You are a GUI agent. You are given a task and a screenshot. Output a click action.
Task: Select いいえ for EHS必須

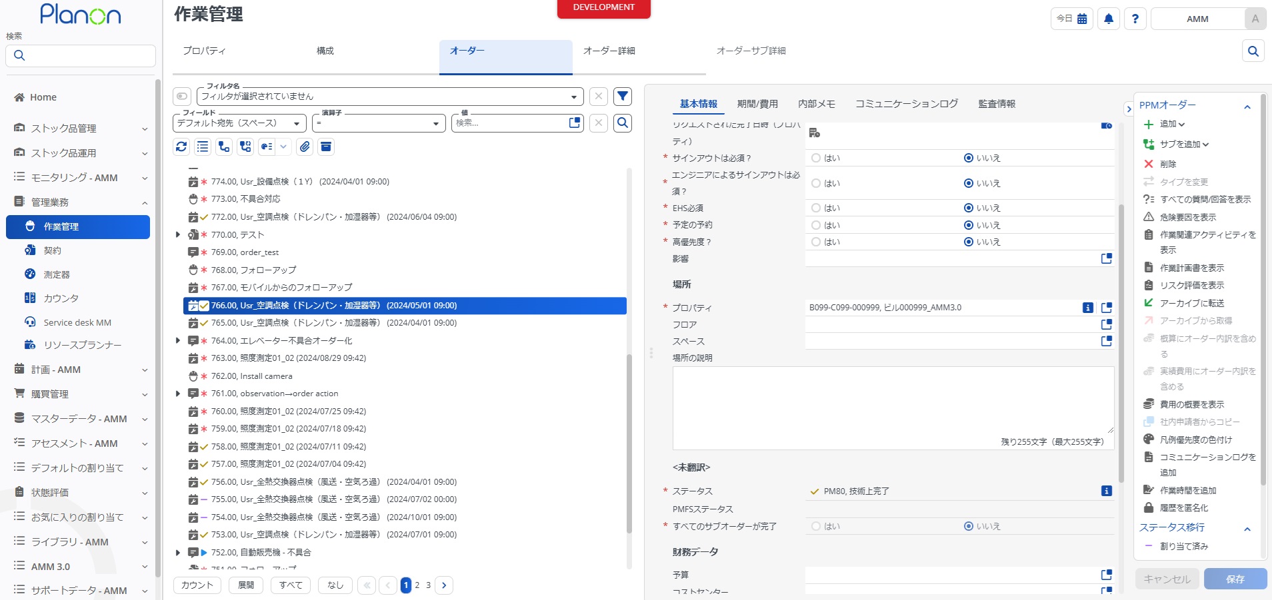pos(969,207)
